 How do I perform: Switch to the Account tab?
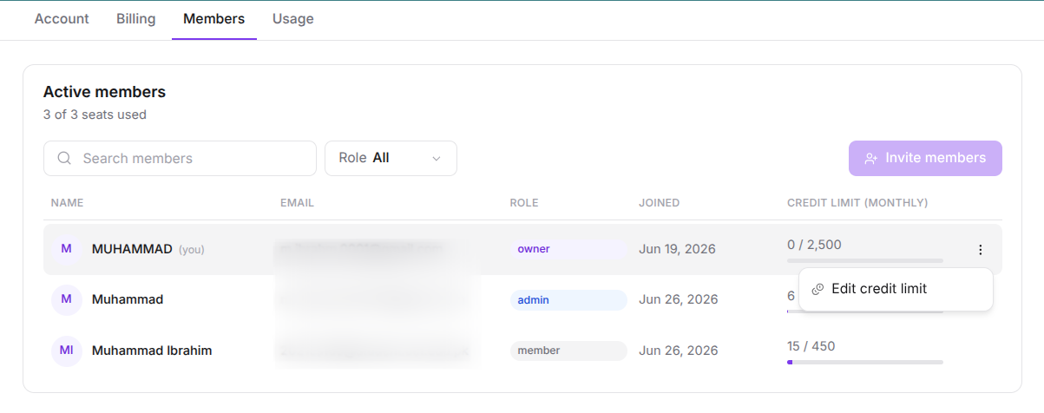62,19
